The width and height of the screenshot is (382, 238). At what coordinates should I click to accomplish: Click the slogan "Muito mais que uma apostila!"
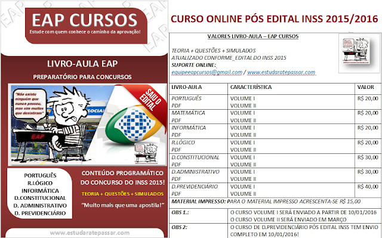click(x=122, y=205)
